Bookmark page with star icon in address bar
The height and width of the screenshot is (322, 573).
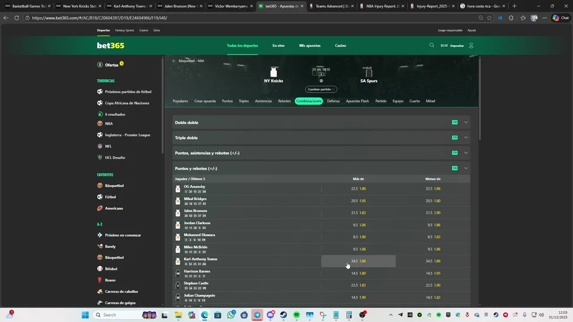489,18
